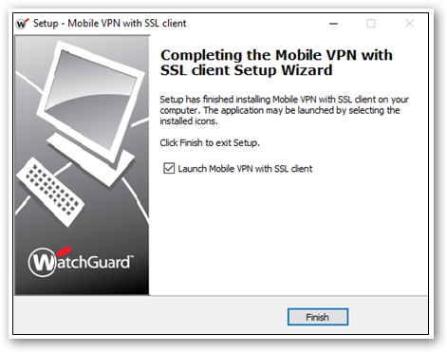Click the 'Click Finish to exit Setup.' text
Screen dimensions: 447x352
(x=210, y=143)
